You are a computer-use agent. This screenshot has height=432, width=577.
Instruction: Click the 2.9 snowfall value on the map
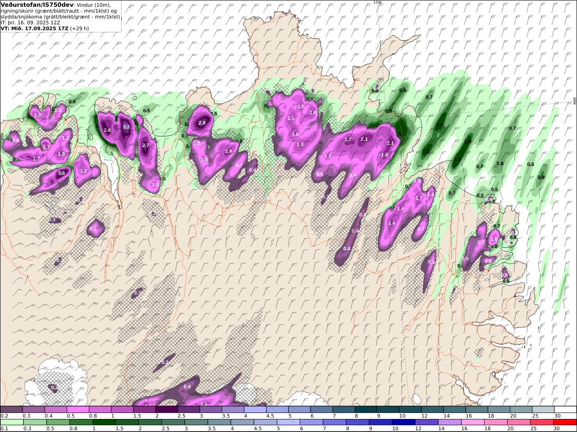[202, 123]
